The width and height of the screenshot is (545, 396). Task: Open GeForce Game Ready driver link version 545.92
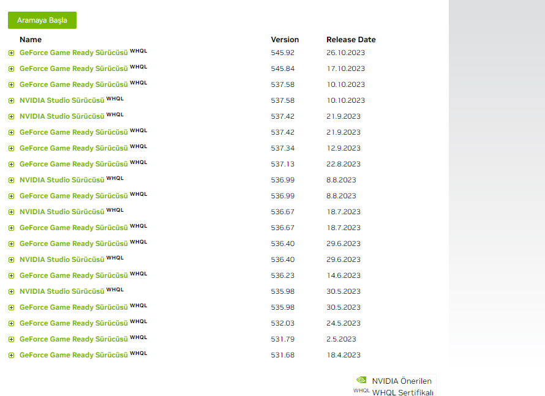(73, 53)
